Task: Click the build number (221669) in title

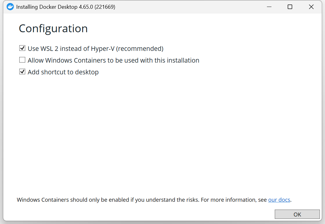Action: (x=105, y=7)
